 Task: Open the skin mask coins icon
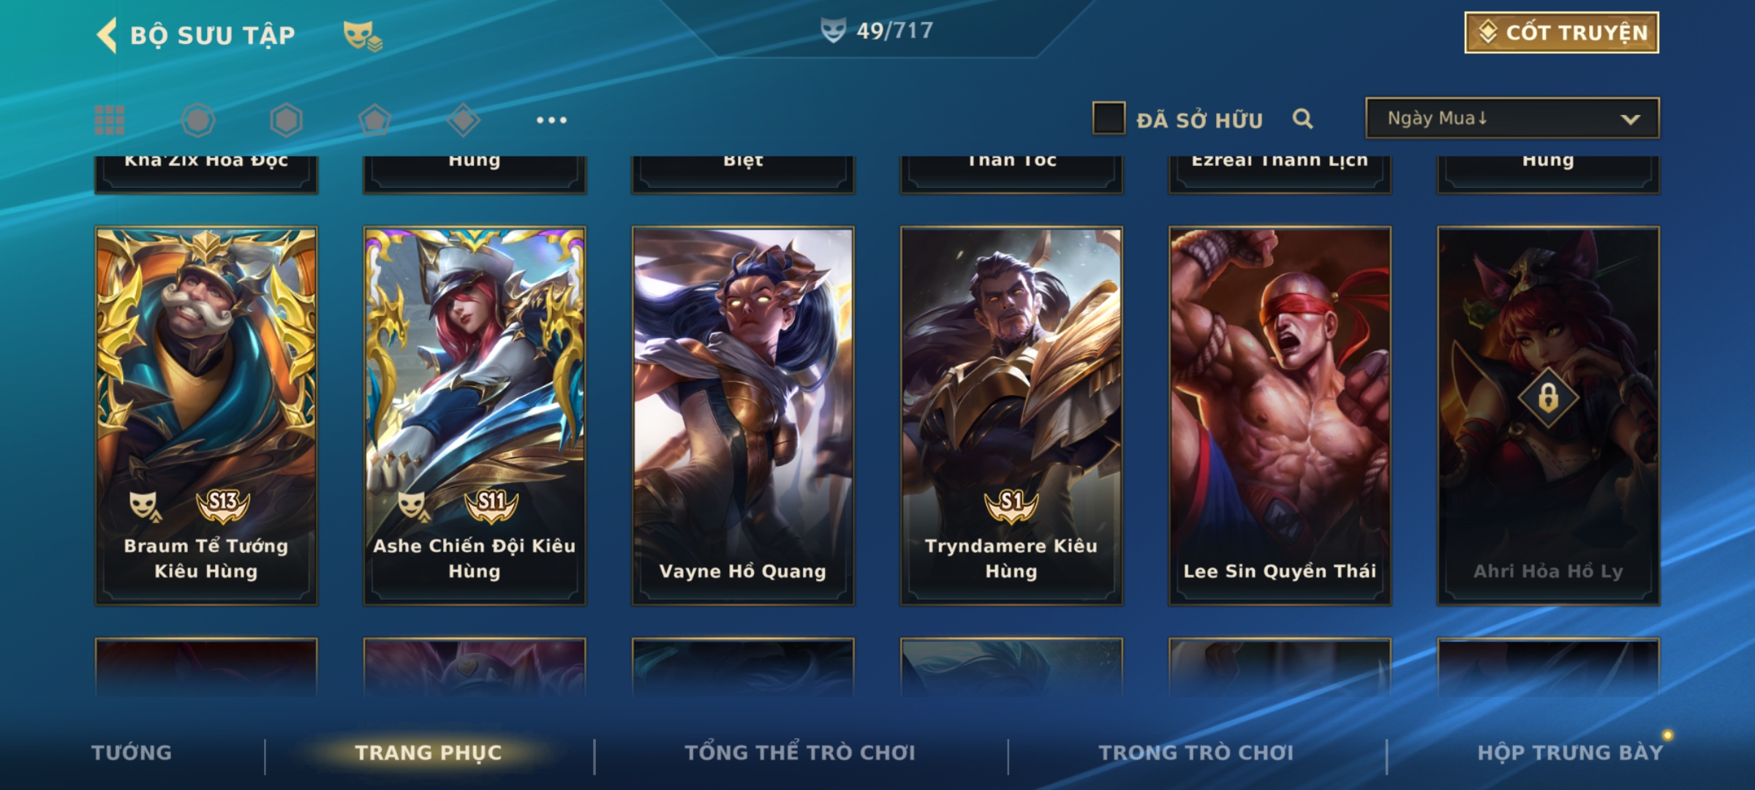363,36
